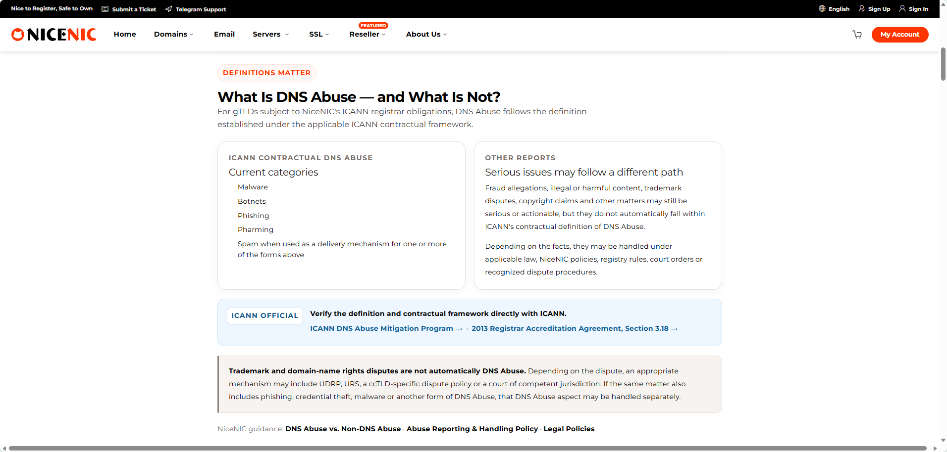Open the Email menu item
This screenshot has width=947, height=452.
pyautogui.click(x=224, y=34)
